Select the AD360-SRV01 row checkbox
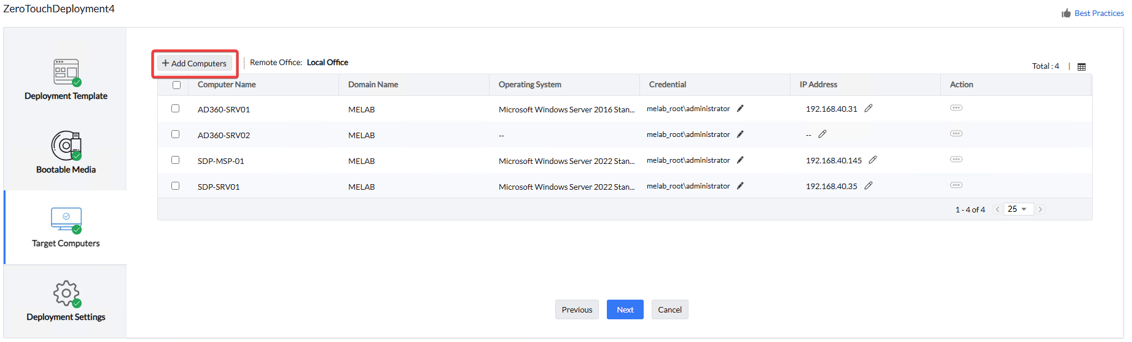The width and height of the screenshot is (1132, 342). tap(176, 109)
